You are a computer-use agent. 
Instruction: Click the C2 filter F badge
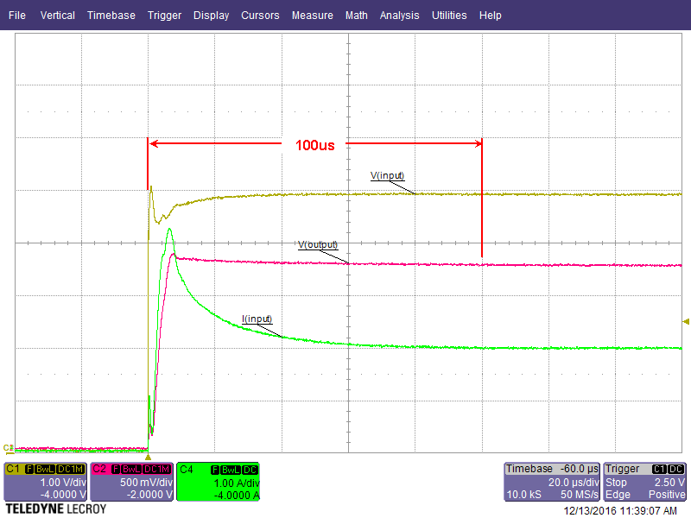tap(116, 469)
